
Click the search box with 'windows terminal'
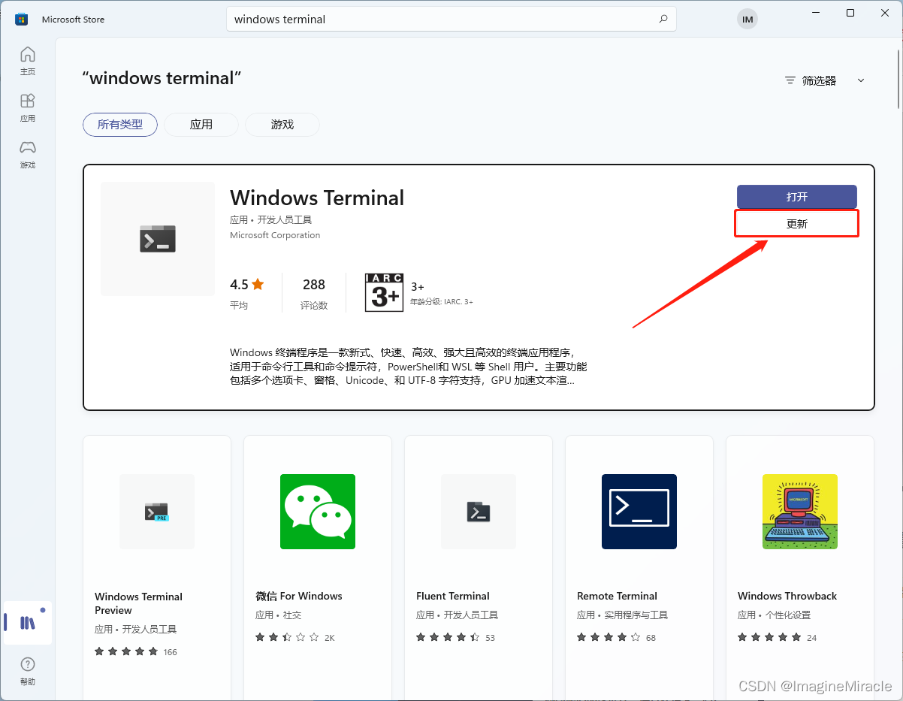pyautogui.click(x=451, y=19)
